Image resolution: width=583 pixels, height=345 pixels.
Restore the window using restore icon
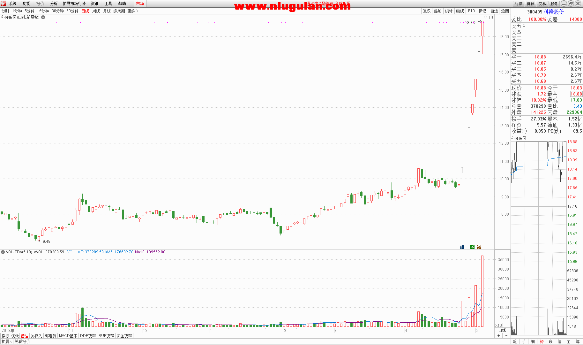click(x=571, y=4)
